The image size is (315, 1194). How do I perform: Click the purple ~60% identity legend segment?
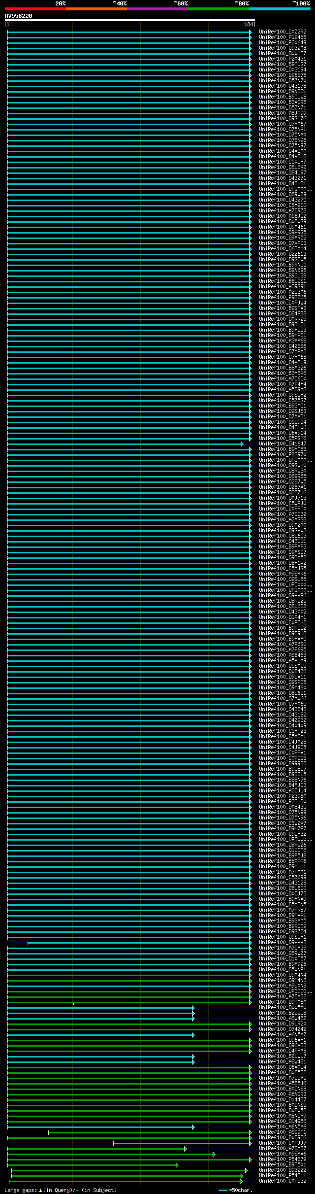click(x=157, y=9)
